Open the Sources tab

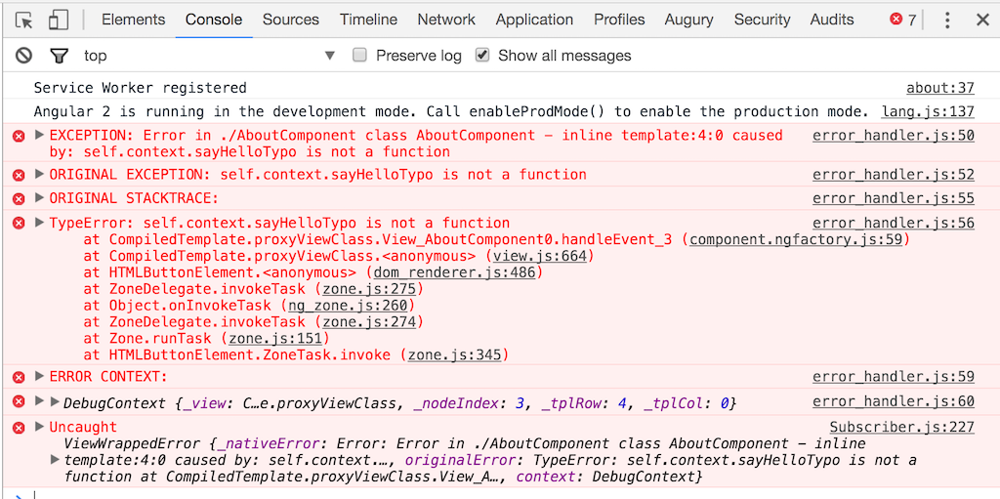(291, 20)
